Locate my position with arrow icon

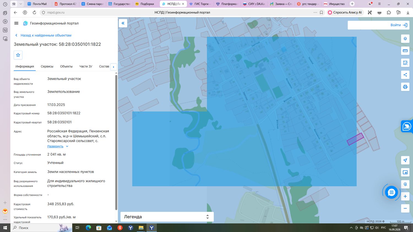coord(405,160)
